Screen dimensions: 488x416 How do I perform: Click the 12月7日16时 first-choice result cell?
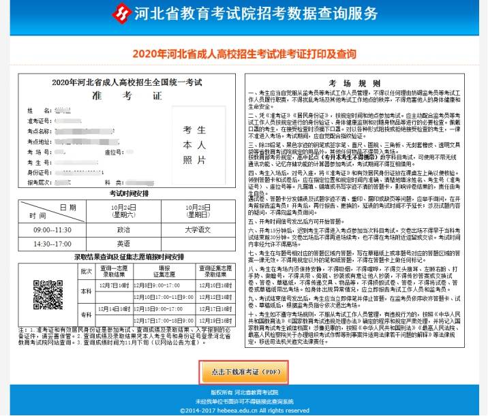115,285
